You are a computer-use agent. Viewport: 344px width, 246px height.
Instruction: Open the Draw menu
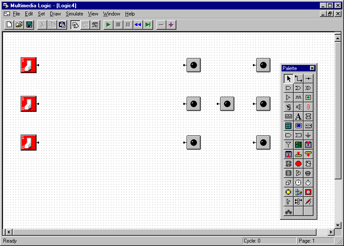tap(55, 14)
